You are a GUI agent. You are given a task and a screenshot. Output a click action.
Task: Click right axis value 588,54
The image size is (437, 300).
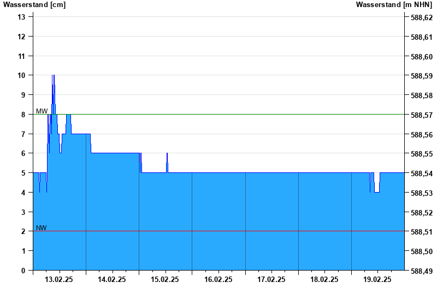tap(422, 173)
